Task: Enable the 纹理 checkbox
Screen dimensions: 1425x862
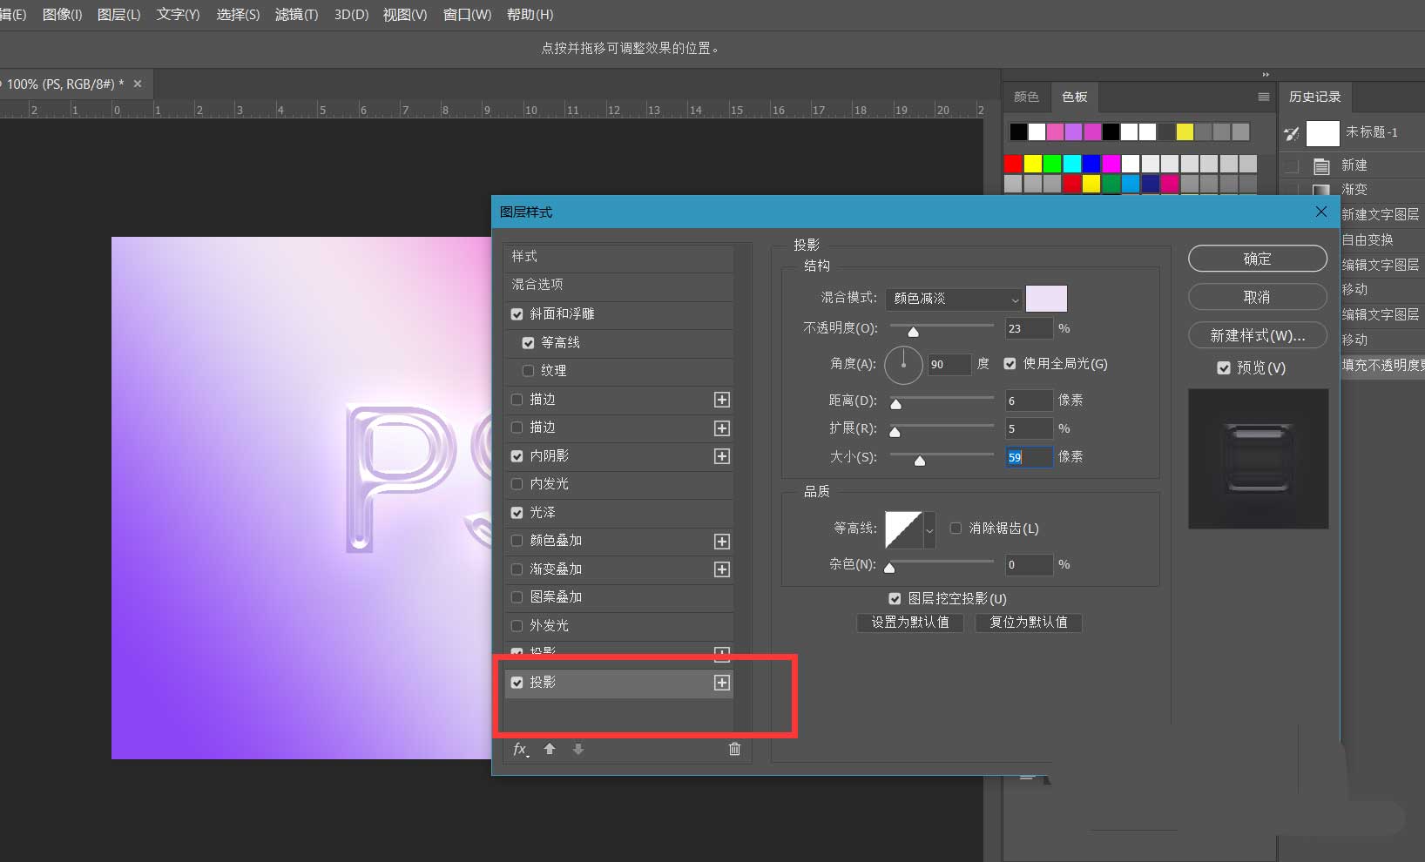Action: click(528, 371)
